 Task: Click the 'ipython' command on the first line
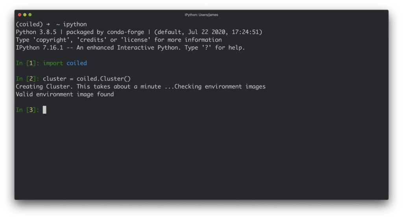click(x=75, y=24)
